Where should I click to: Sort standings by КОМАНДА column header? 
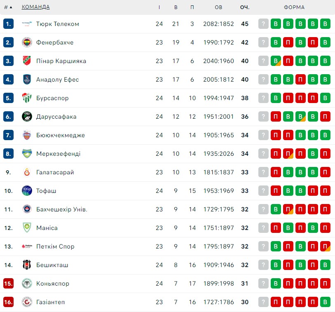(x=36, y=7)
